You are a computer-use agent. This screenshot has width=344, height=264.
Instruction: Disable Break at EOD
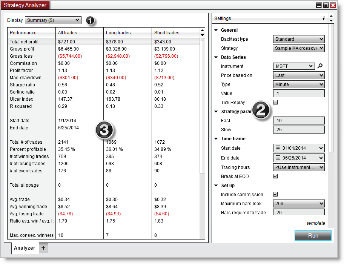[x=275, y=176]
